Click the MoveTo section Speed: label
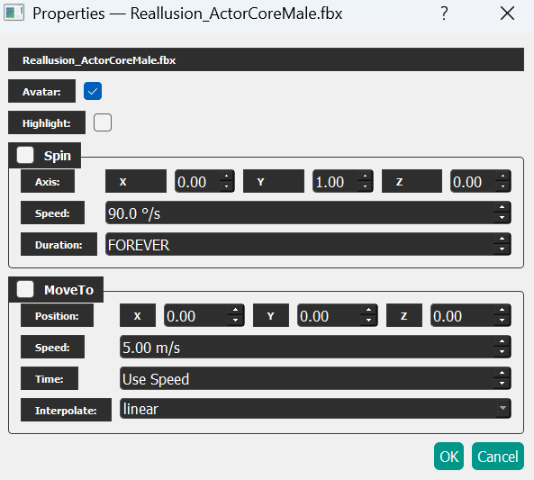This screenshot has width=534, height=480. 52,347
